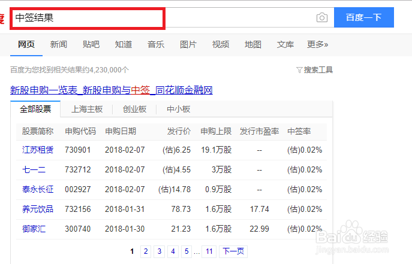Click code 730901 cell

pyautogui.click(x=78, y=150)
